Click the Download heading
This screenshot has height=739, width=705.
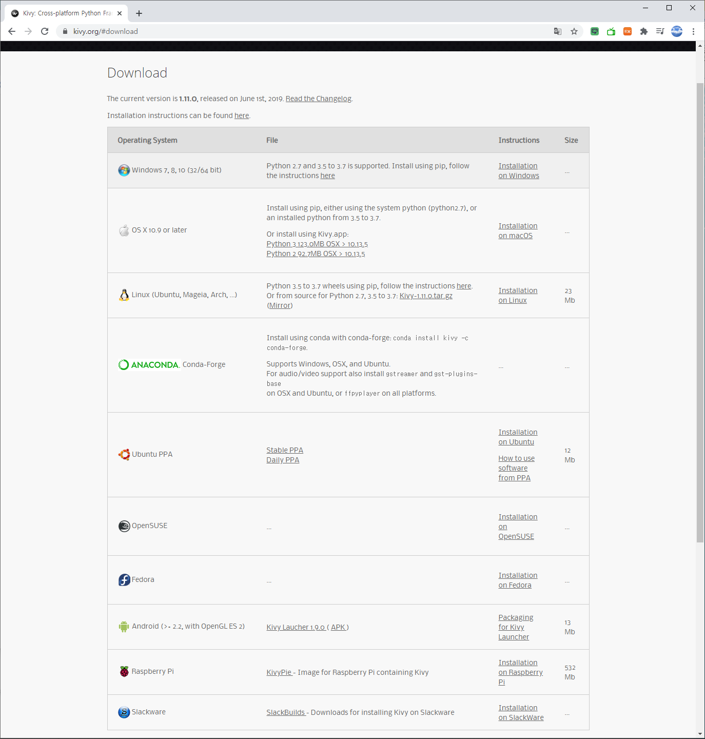pos(137,73)
